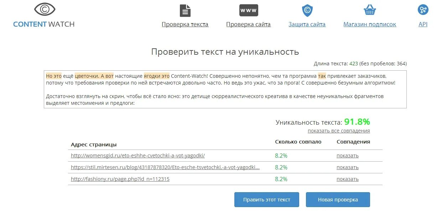Screen dimensions: 447x211
Task: Open the Проверка сайта menu item
Action: [x=248, y=25]
